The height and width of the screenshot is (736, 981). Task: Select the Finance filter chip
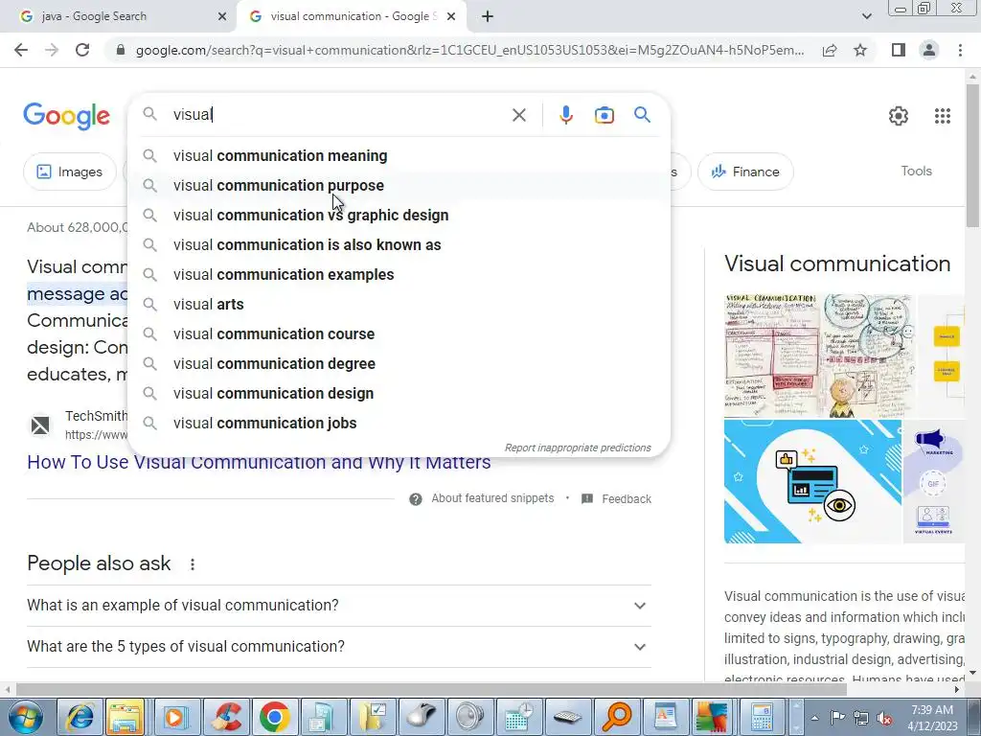(x=745, y=172)
